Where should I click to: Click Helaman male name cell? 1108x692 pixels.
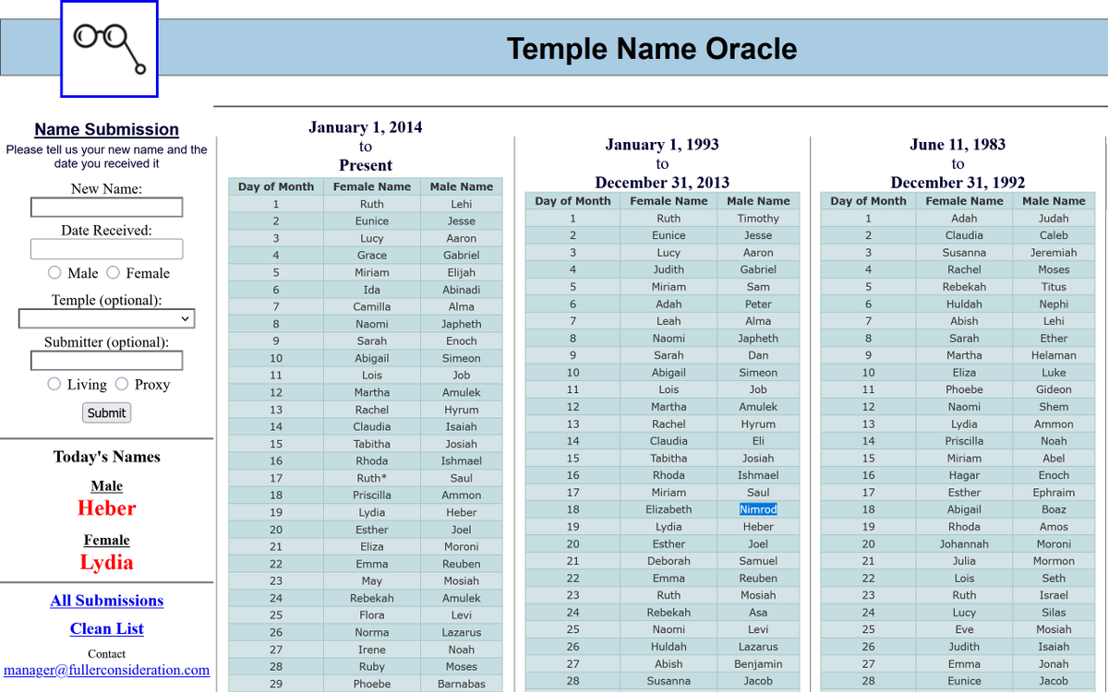(x=1054, y=355)
